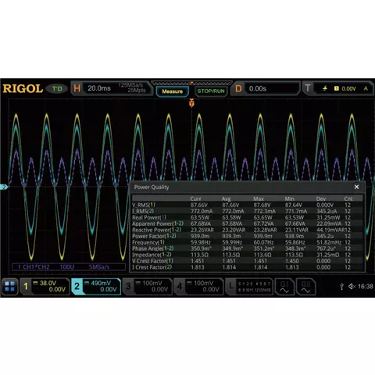Click the STOP/RUN button
Screen dimensions: 375x375
point(211,91)
